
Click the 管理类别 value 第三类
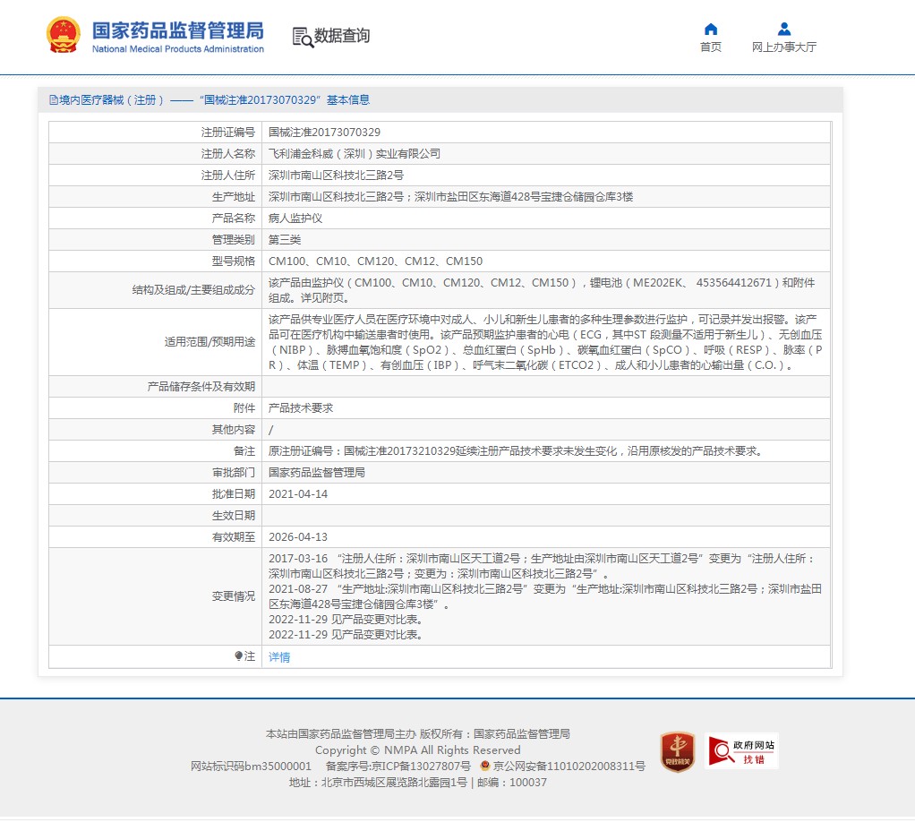pyautogui.click(x=285, y=240)
